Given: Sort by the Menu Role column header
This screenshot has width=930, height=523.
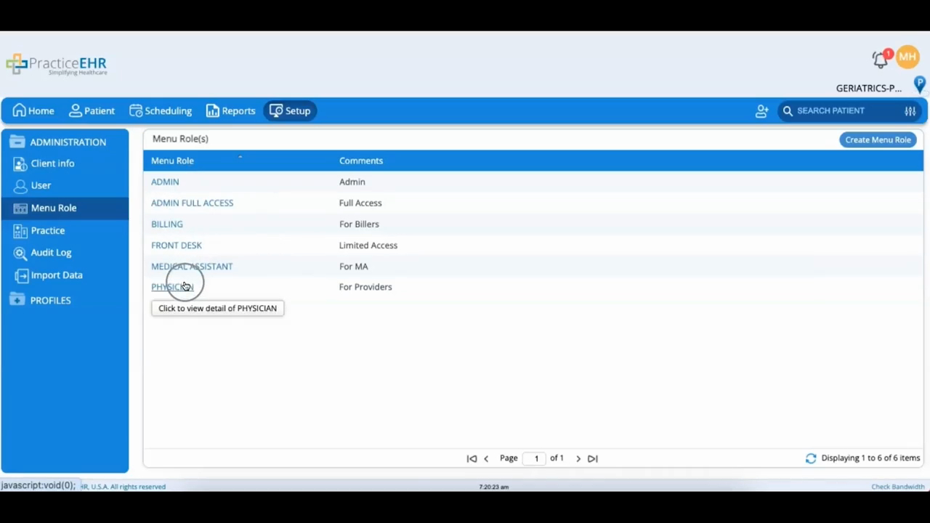Looking at the screenshot, I should (172, 161).
